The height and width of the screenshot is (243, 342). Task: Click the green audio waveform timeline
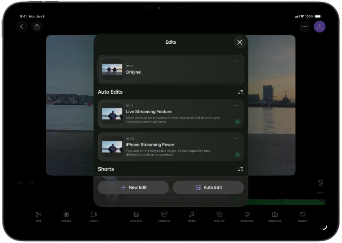(x=287, y=201)
